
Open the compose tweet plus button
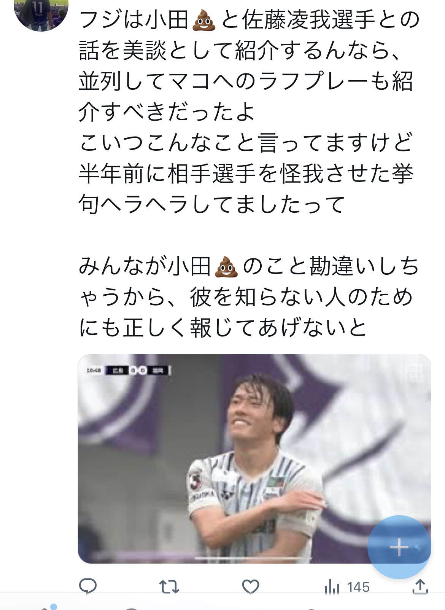point(399,547)
